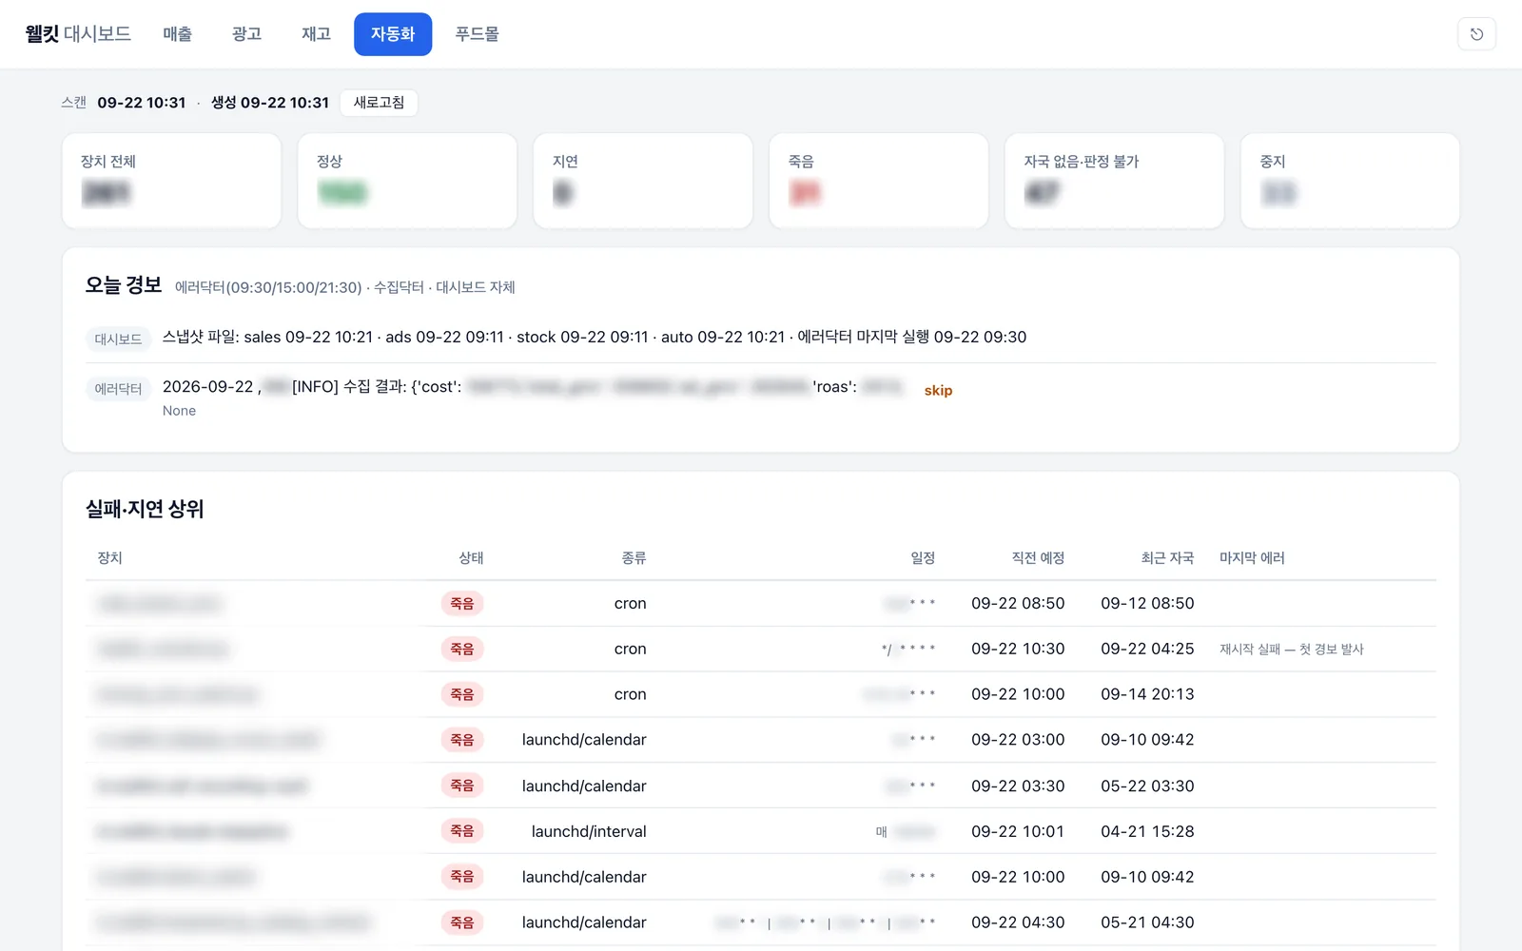Click the 종류 column header
The image size is (1522, 951).
pos(634,558)
